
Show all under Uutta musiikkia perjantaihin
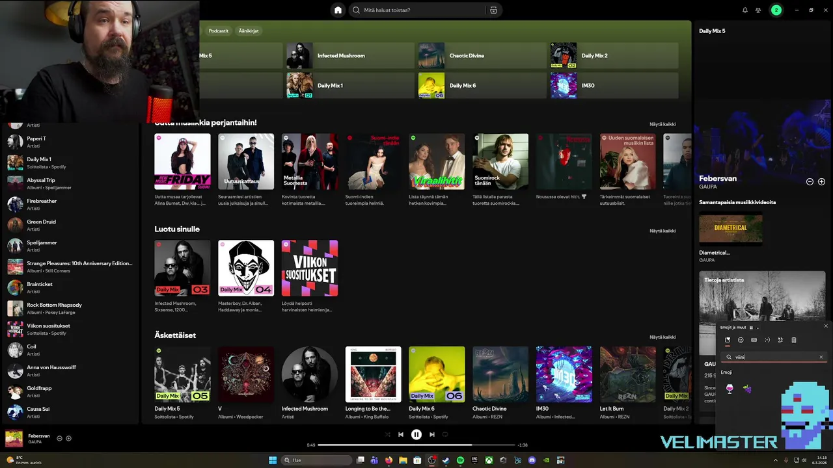coord(662,124)
